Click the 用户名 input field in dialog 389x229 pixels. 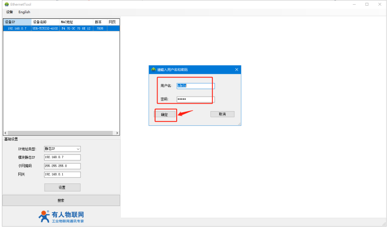click(195, 86)
